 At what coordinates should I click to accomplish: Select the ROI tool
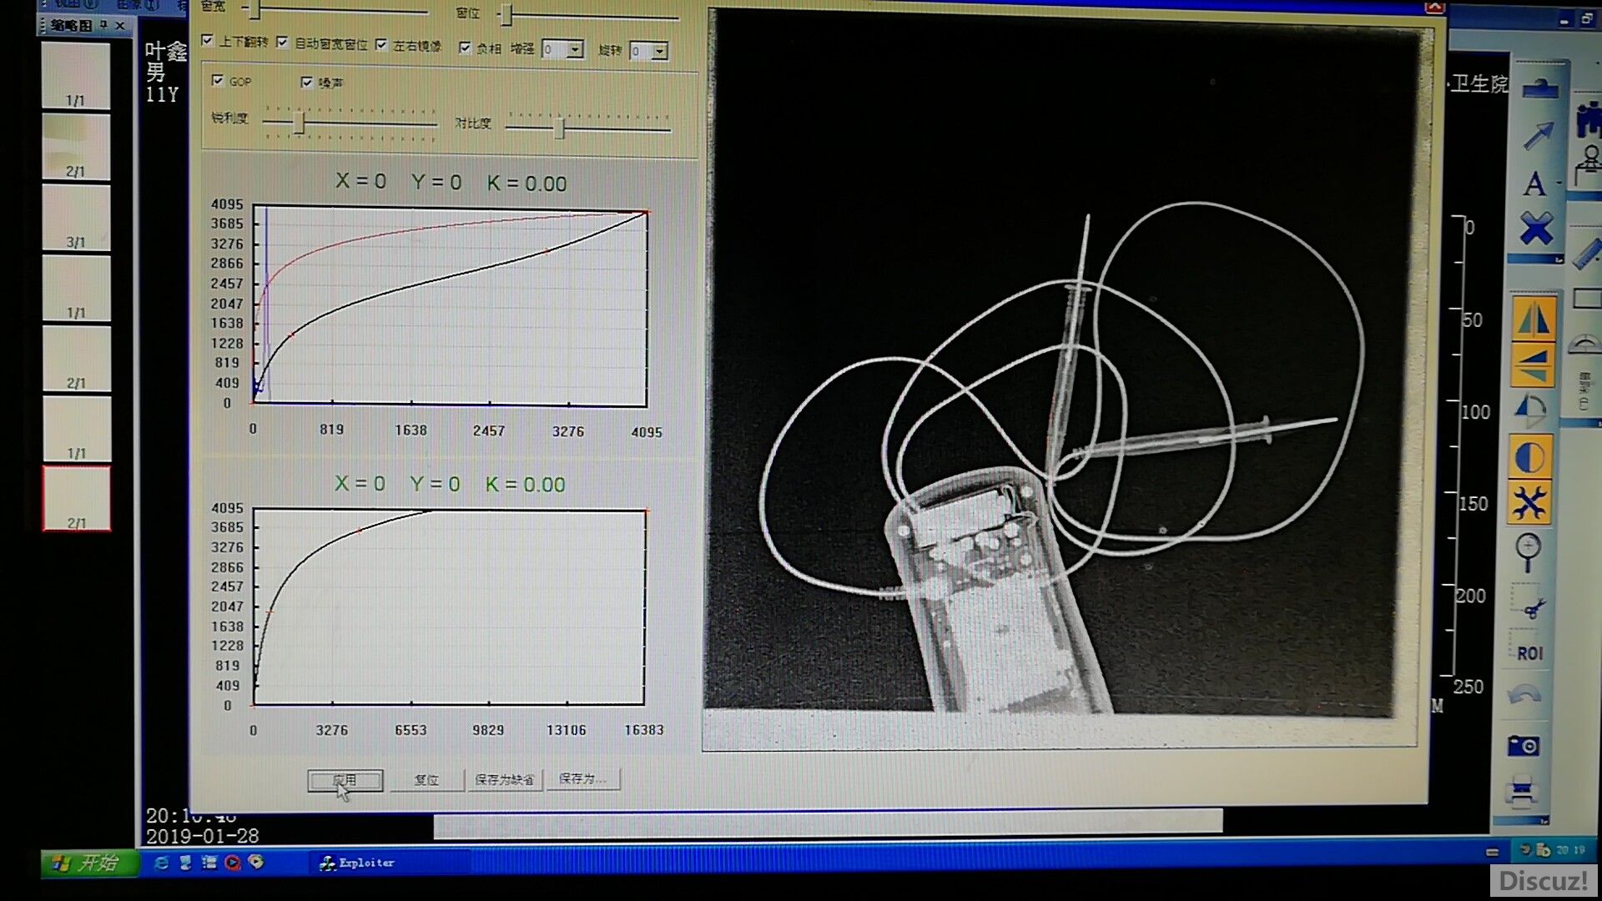click(x=1529, y=653)
